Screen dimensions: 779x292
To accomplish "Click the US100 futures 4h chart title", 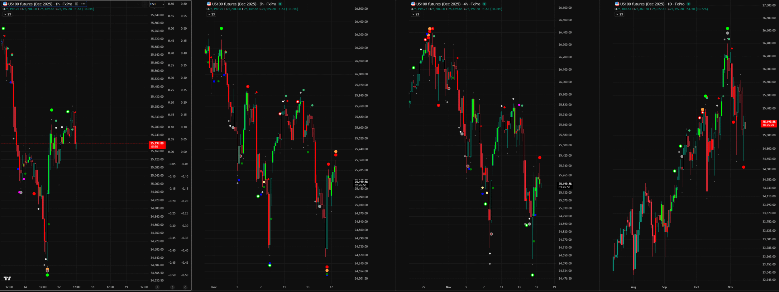I will (448, 4).
